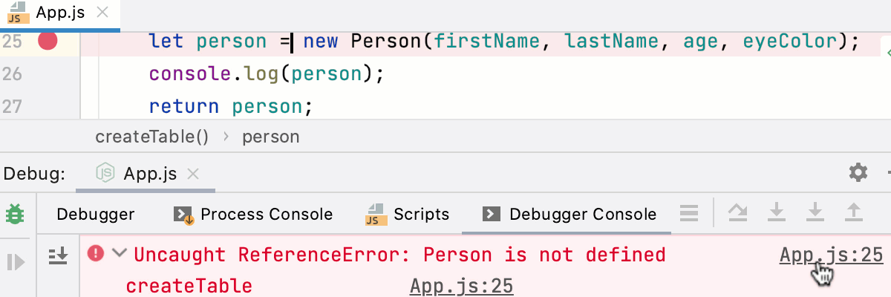891x297 pixels.
Task: Toggle the breakpoint on line 25
Action: tap(48, 41)
